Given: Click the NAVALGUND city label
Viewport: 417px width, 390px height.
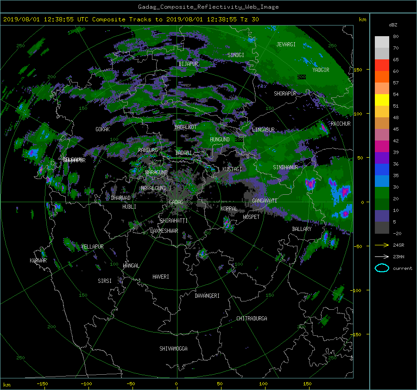Looking at the screenshot, I should tap(153, 188).
